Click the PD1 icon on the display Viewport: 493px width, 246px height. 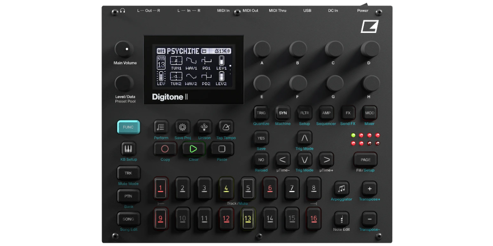206,60
